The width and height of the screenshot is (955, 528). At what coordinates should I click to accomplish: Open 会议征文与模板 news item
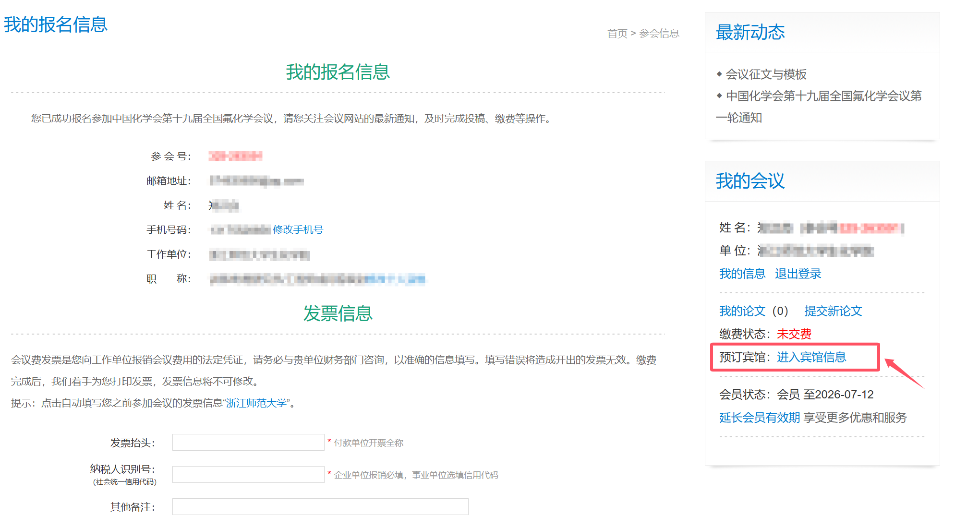coord(765,74)
